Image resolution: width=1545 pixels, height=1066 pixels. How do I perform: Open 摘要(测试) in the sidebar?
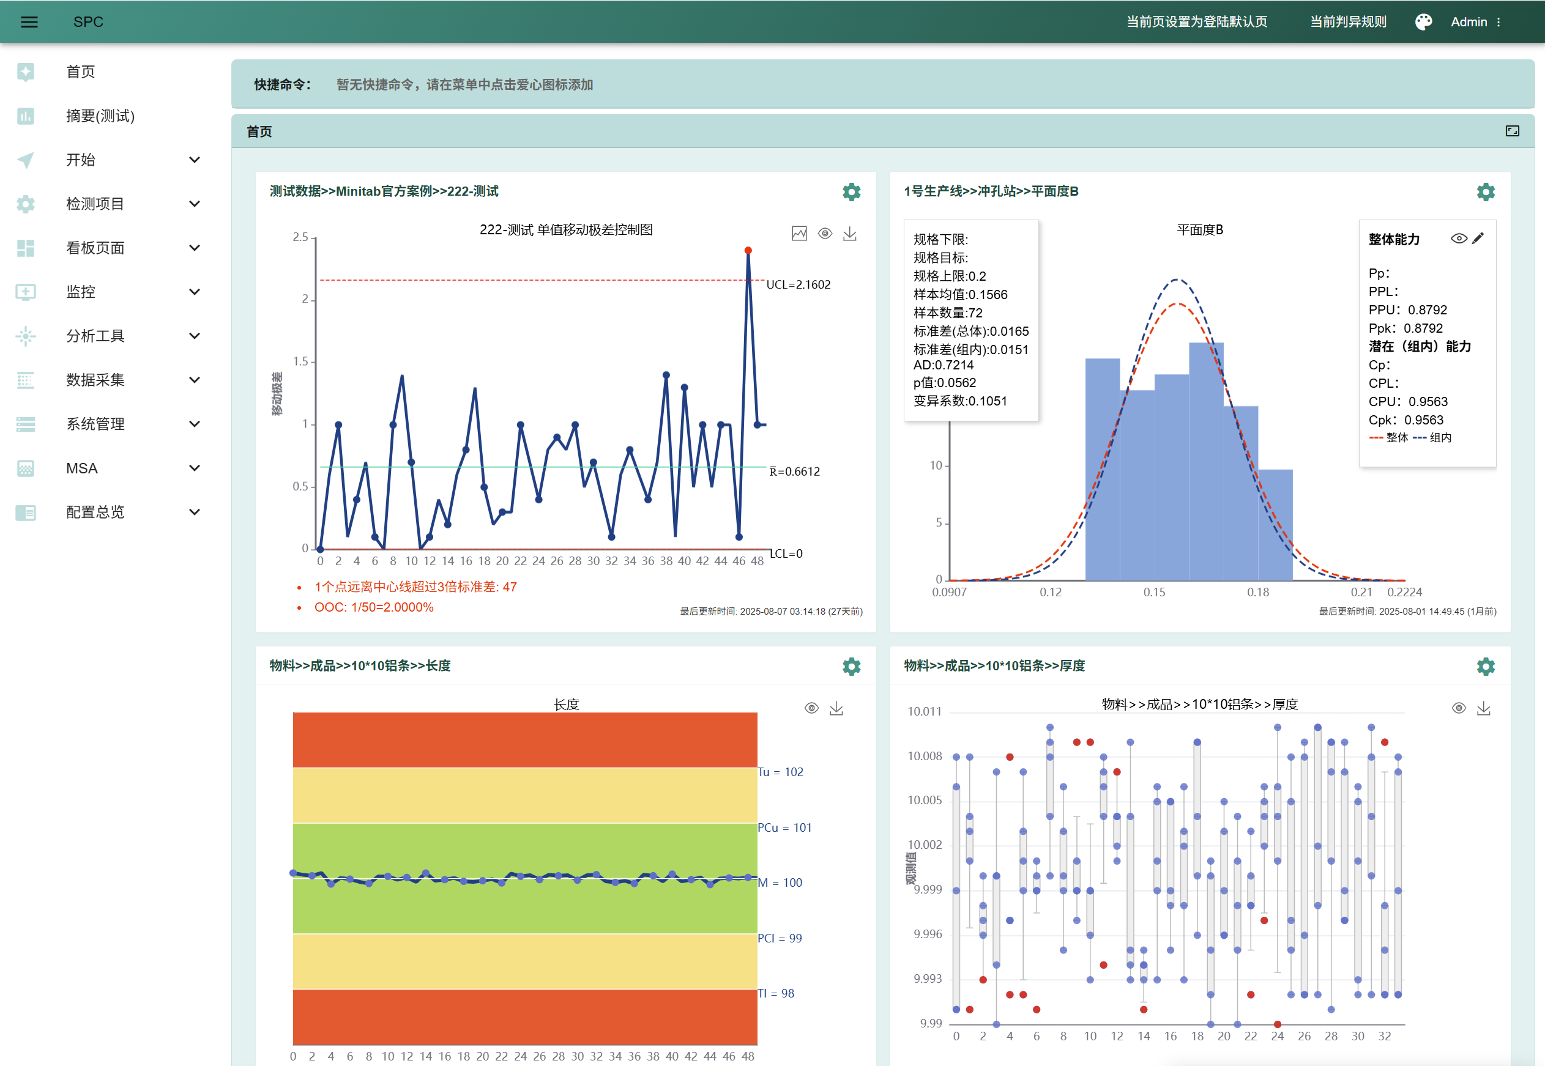[100, 116]
